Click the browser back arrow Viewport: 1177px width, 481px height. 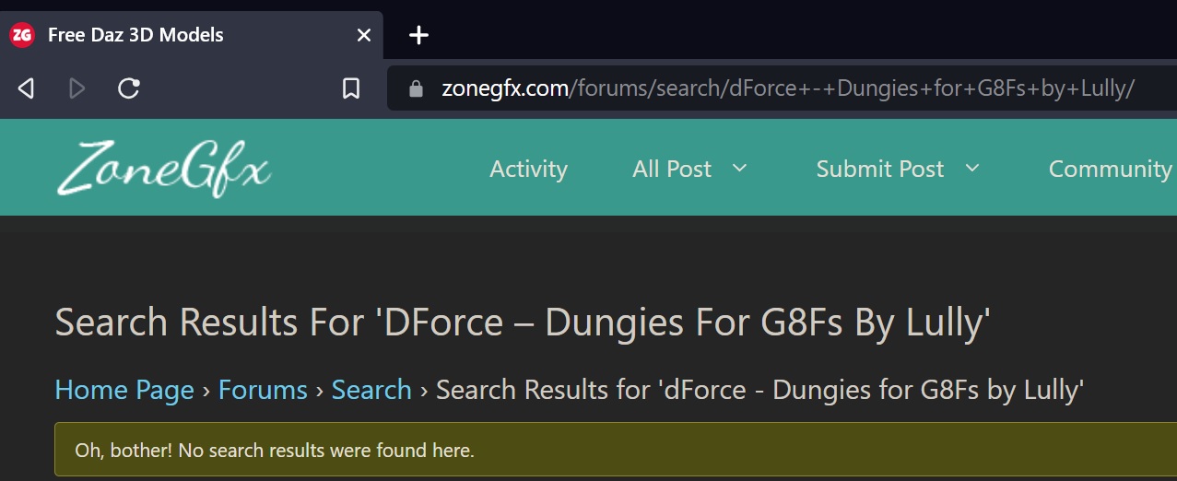[26, 88]
